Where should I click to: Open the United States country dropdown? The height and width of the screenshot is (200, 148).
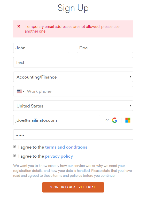coord(73,106)
